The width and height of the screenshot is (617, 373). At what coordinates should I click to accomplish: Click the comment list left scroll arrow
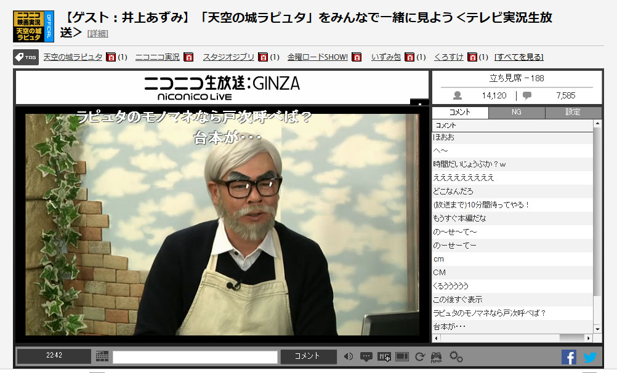(x=436, y=338)
